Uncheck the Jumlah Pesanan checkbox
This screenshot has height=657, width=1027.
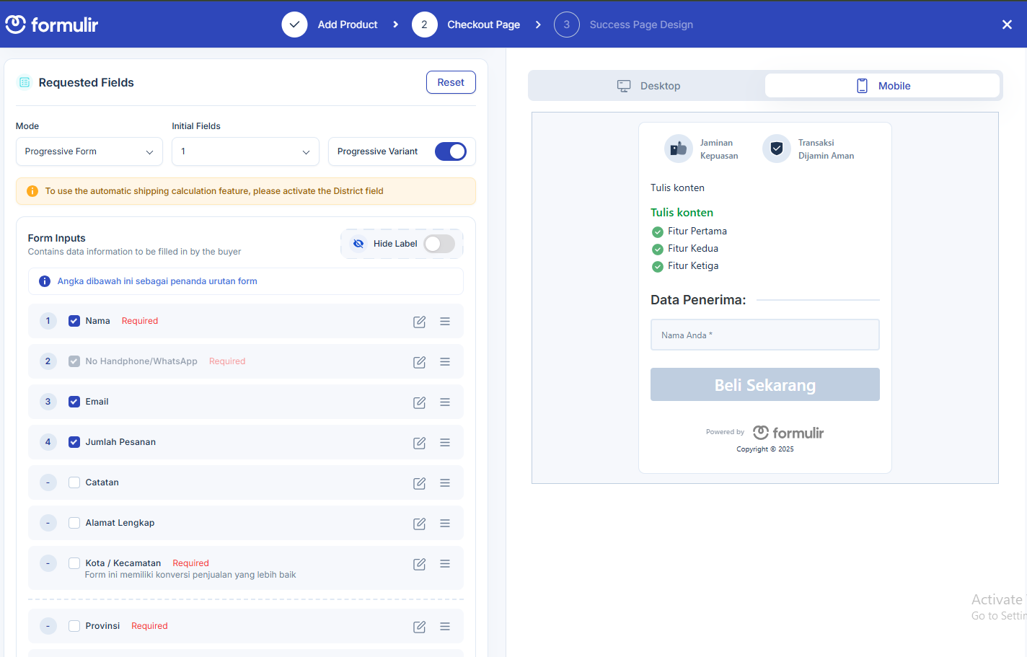pyautogui.click(x=74, y=442)
